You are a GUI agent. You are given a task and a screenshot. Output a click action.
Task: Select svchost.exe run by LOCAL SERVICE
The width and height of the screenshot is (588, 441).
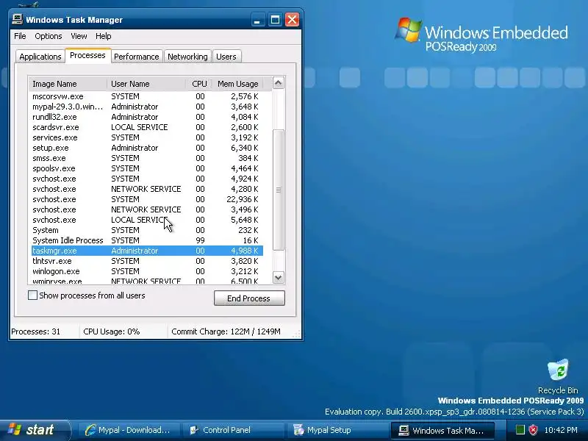point(147,220)
